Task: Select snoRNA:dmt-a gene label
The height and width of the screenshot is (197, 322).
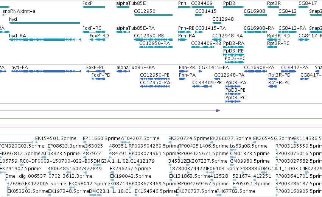Action: pos(19,11)
